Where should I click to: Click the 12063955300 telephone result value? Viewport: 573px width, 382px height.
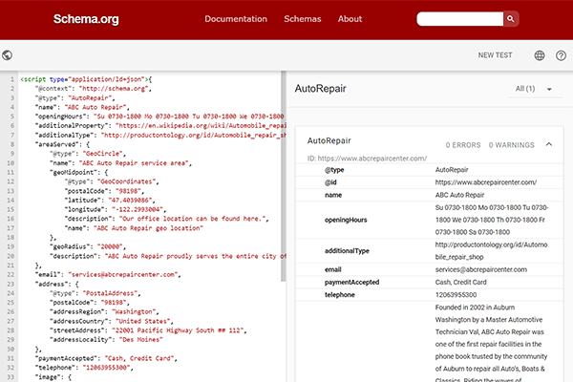456,295
